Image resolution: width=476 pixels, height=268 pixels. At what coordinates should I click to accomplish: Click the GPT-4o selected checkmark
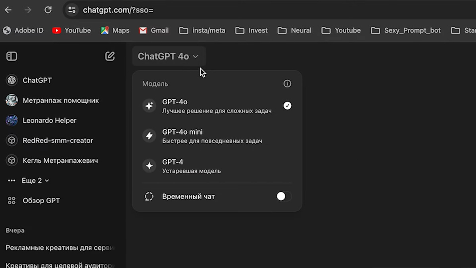[287, 106]
